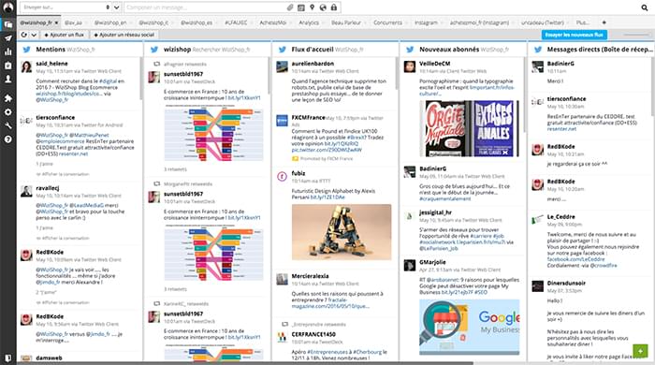Click the #digital hashtag in said_helene tweet
655x365 pixels.
click(108, 81)
